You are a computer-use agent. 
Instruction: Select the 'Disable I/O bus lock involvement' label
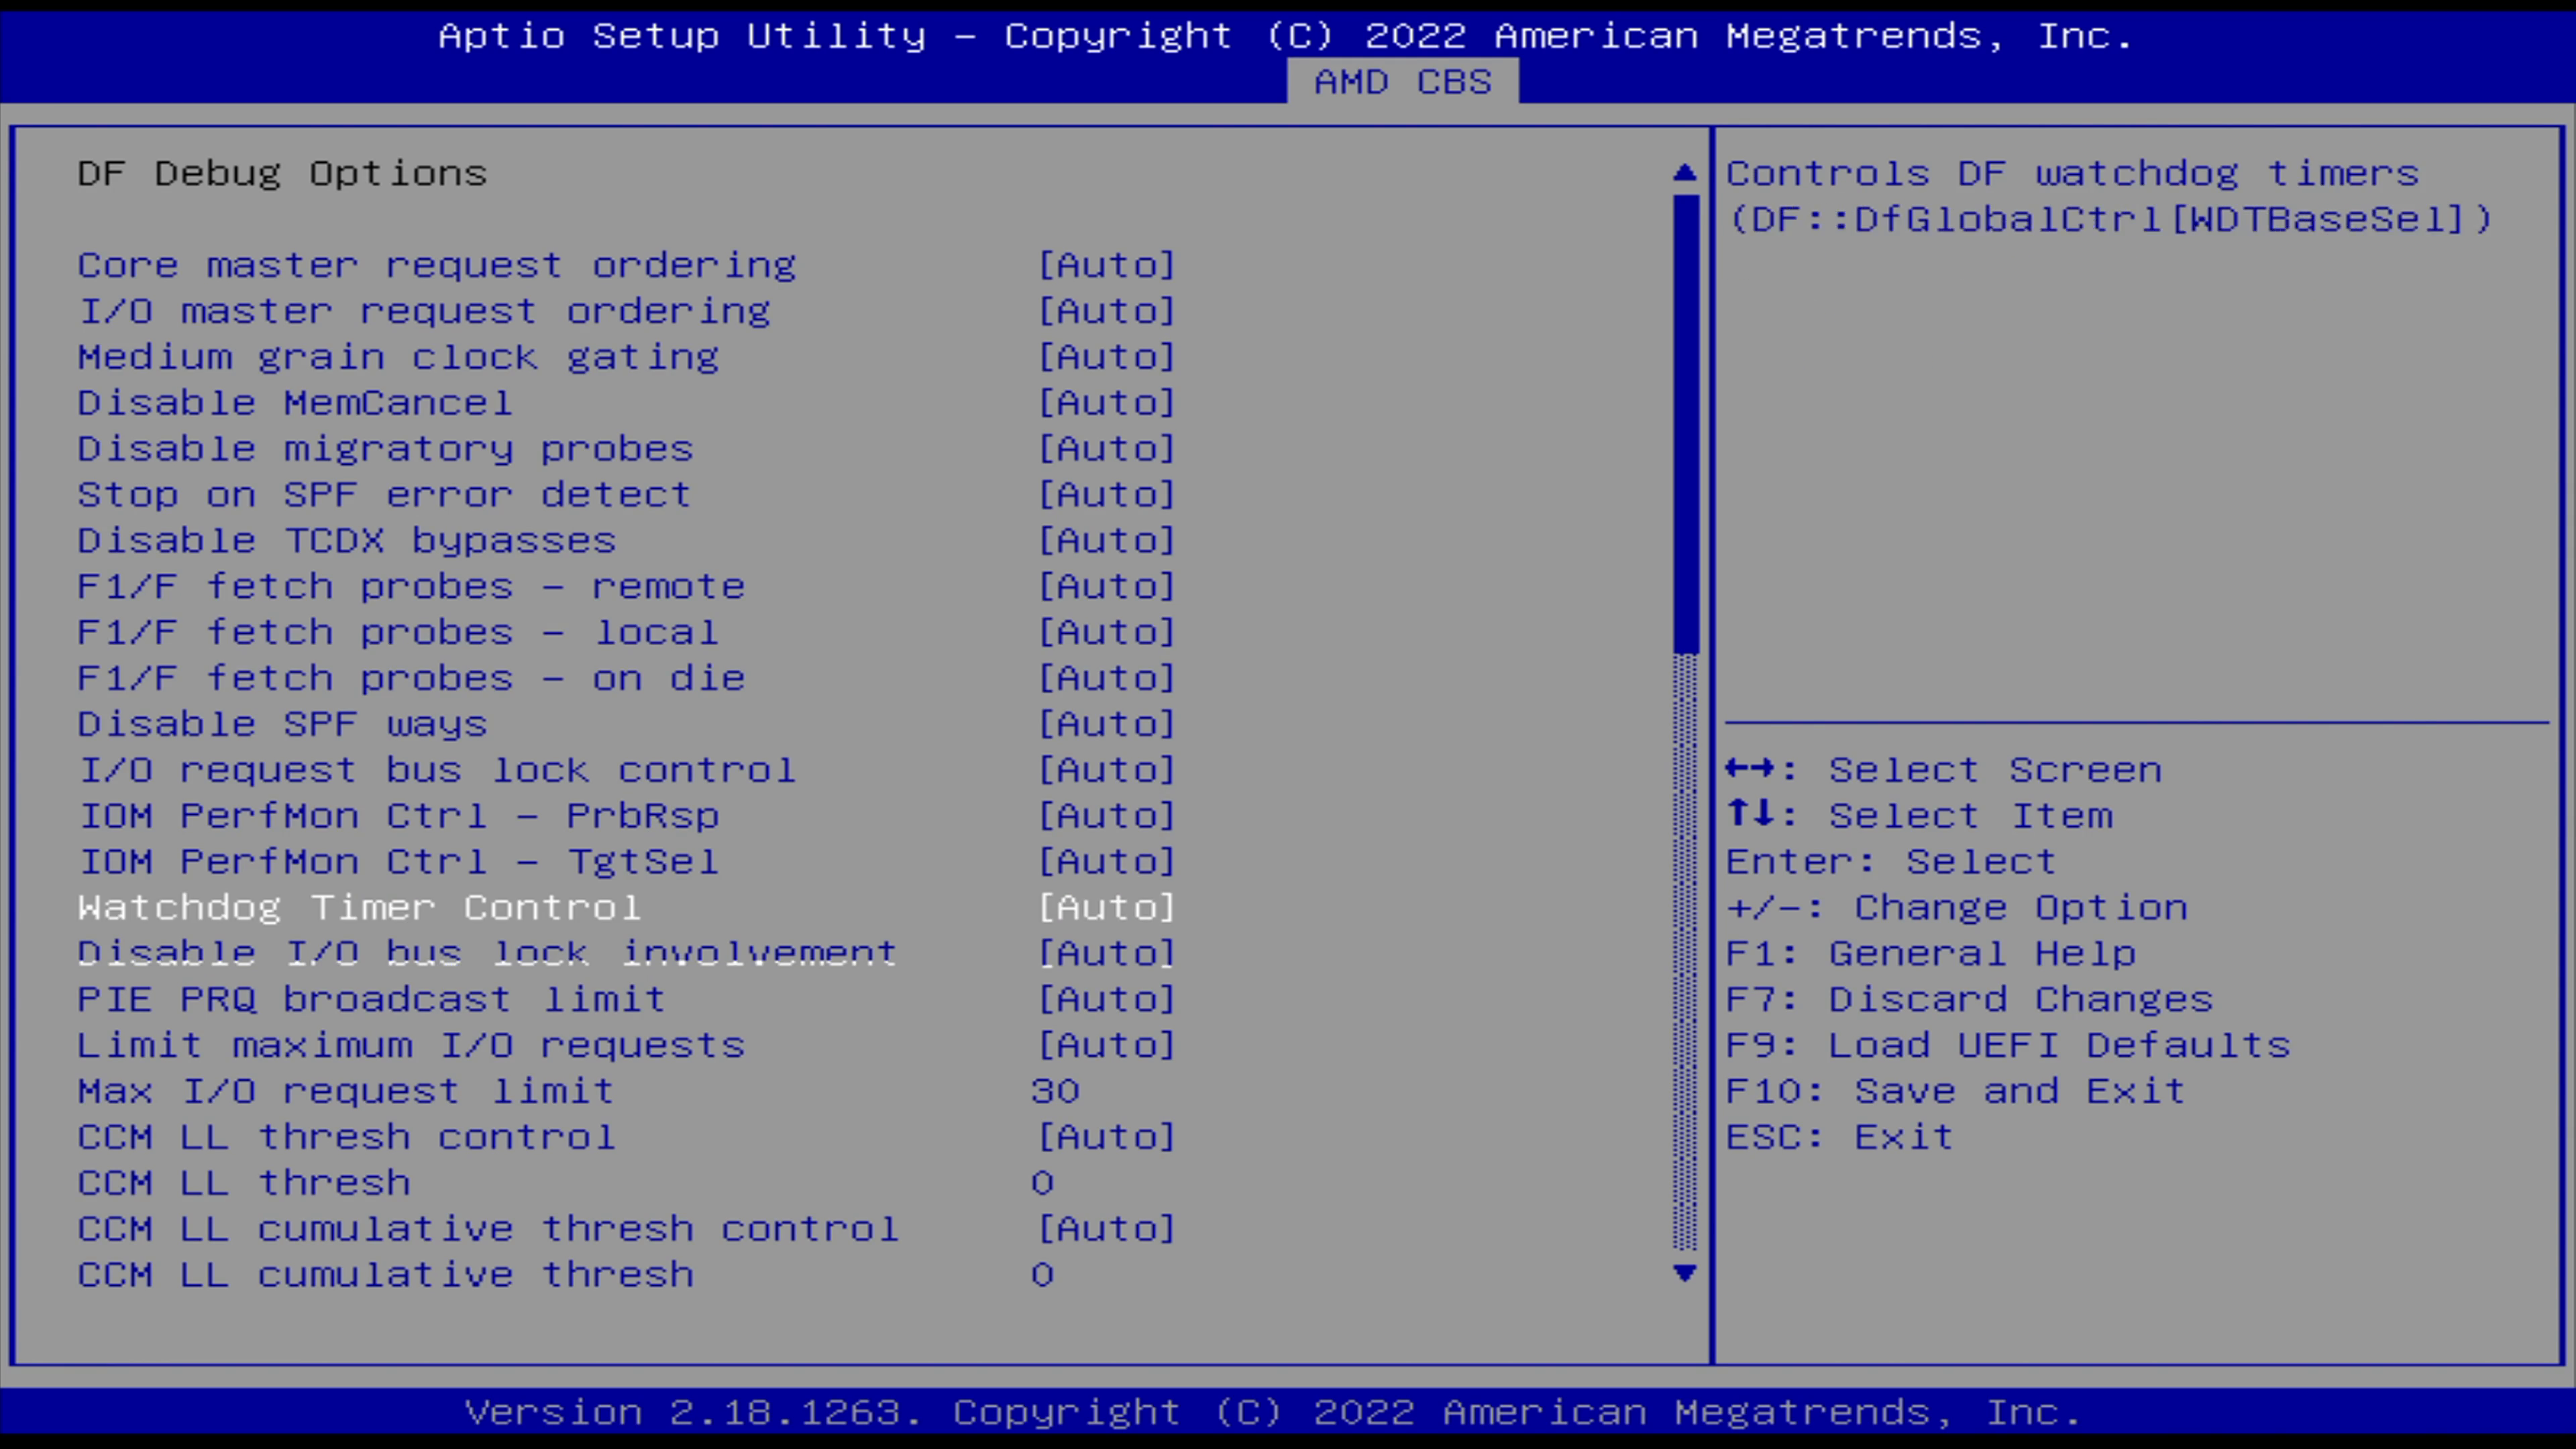pos(487,953)
